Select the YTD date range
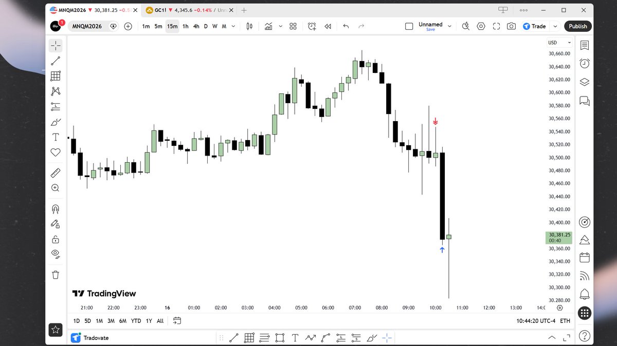 (x=136, y=321)
